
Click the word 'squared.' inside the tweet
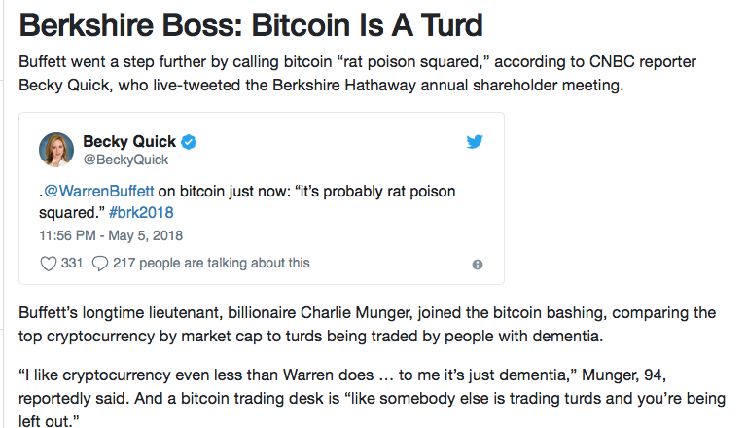click(x=71, y=213)
